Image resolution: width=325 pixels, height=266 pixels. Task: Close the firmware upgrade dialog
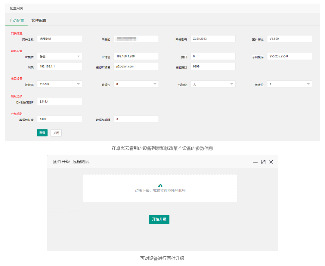(x=271, y=162)
